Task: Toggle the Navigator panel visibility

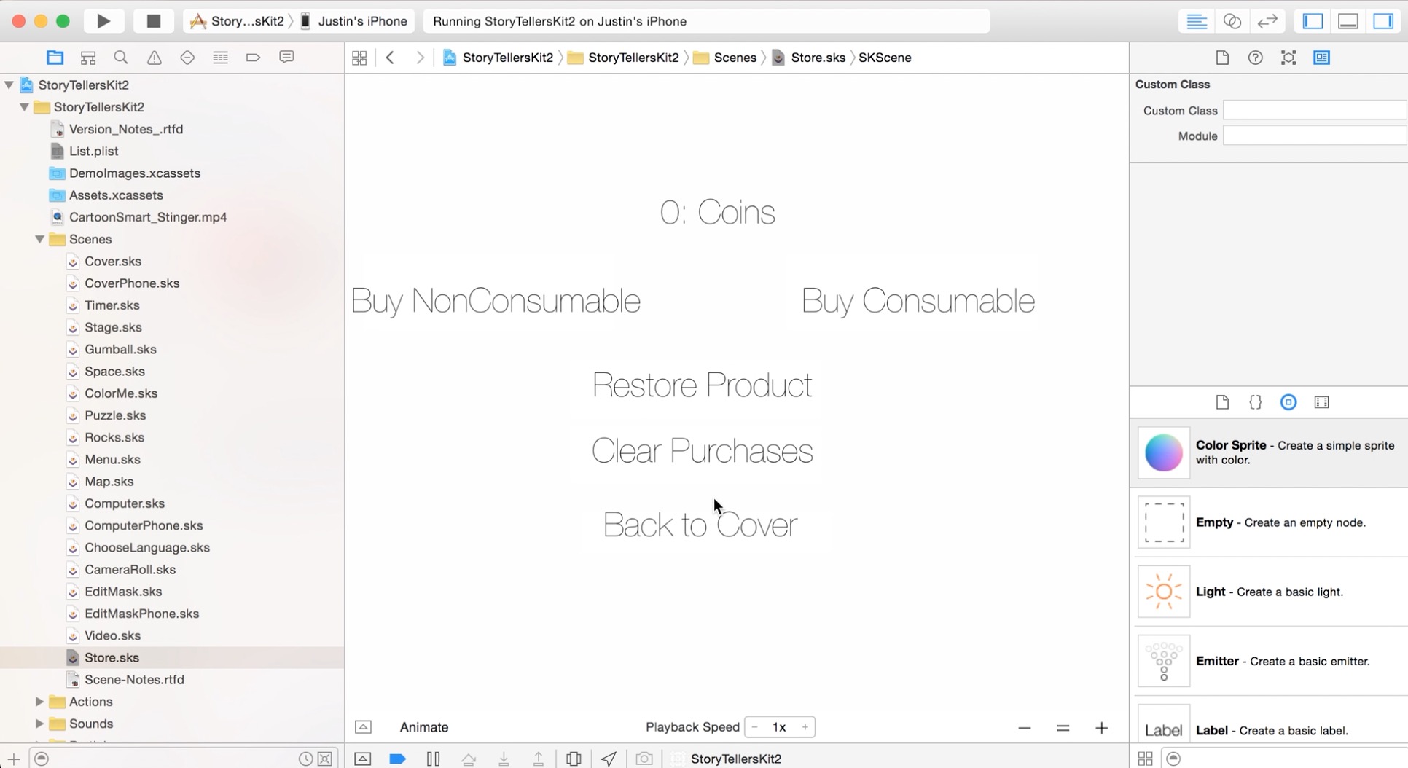Action: pos(1313,21)
